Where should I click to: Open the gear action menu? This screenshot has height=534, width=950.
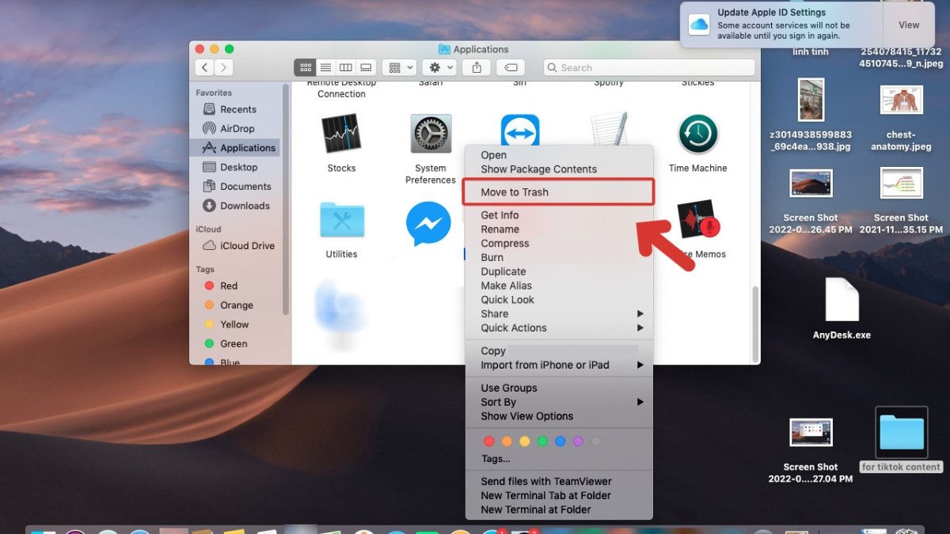point(439,68)
